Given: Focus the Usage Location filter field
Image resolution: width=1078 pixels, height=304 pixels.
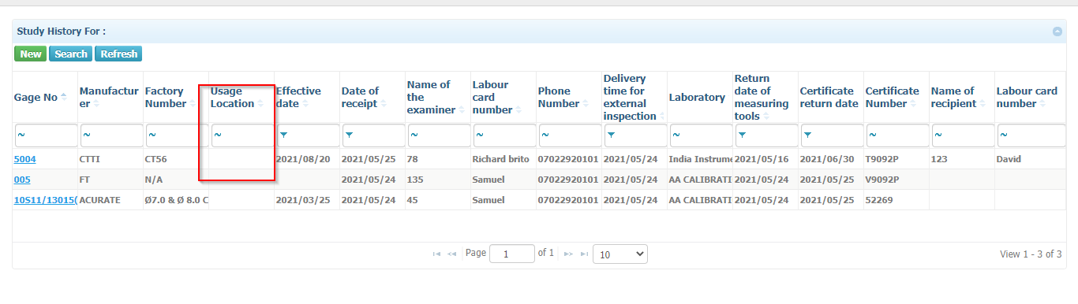Looking at the screenshot, I should click(242, 135).
